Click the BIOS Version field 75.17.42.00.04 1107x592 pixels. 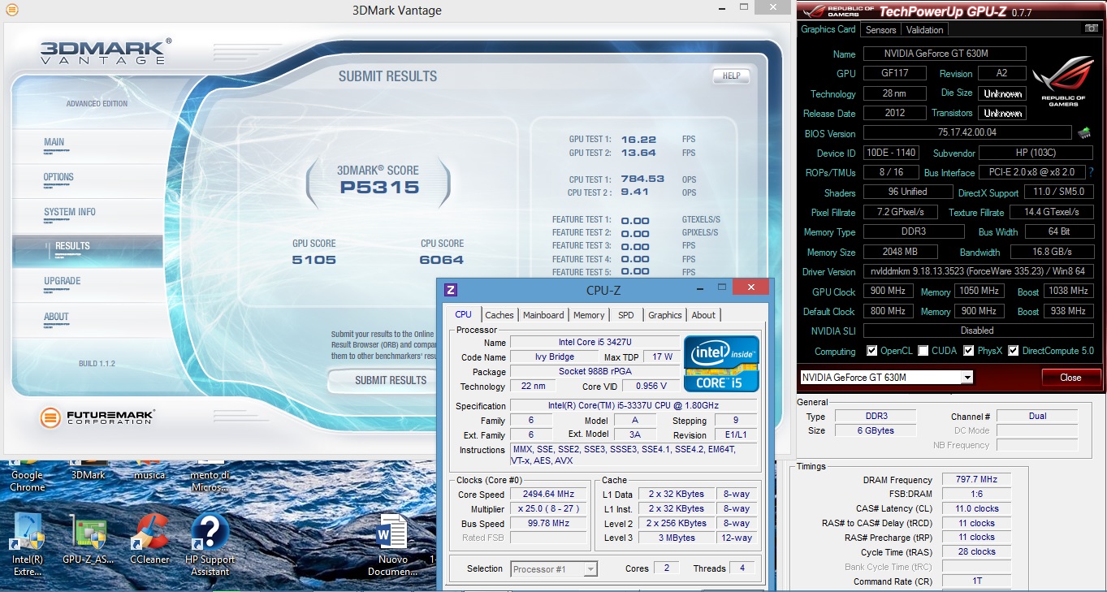[966, 132]
